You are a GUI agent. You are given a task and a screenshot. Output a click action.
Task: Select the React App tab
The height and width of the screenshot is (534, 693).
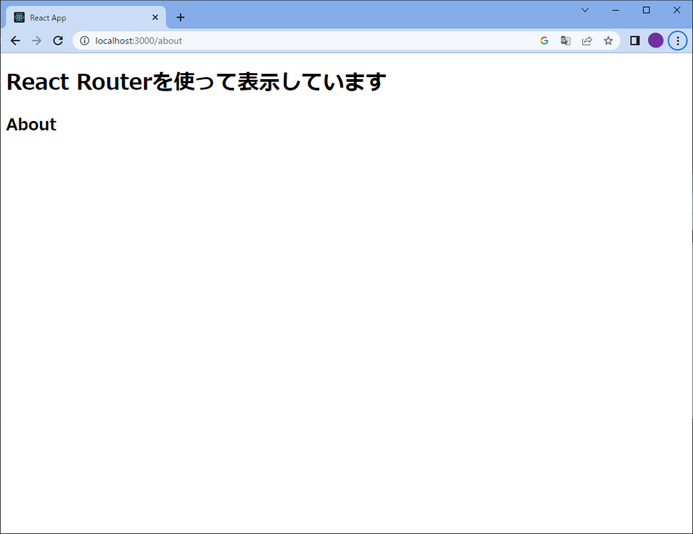[86, 17]
